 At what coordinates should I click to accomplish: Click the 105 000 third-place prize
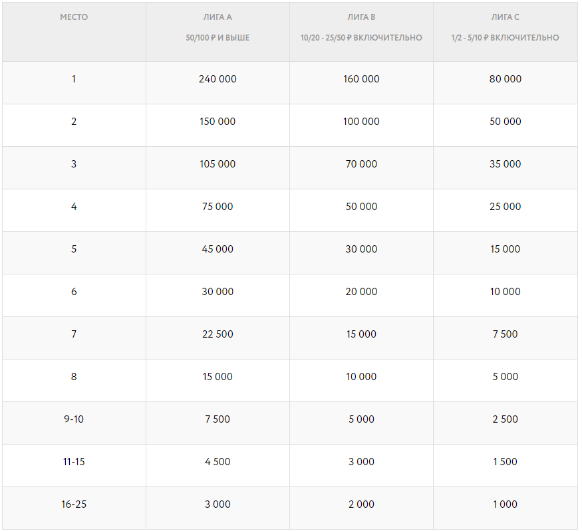[218, 164]
